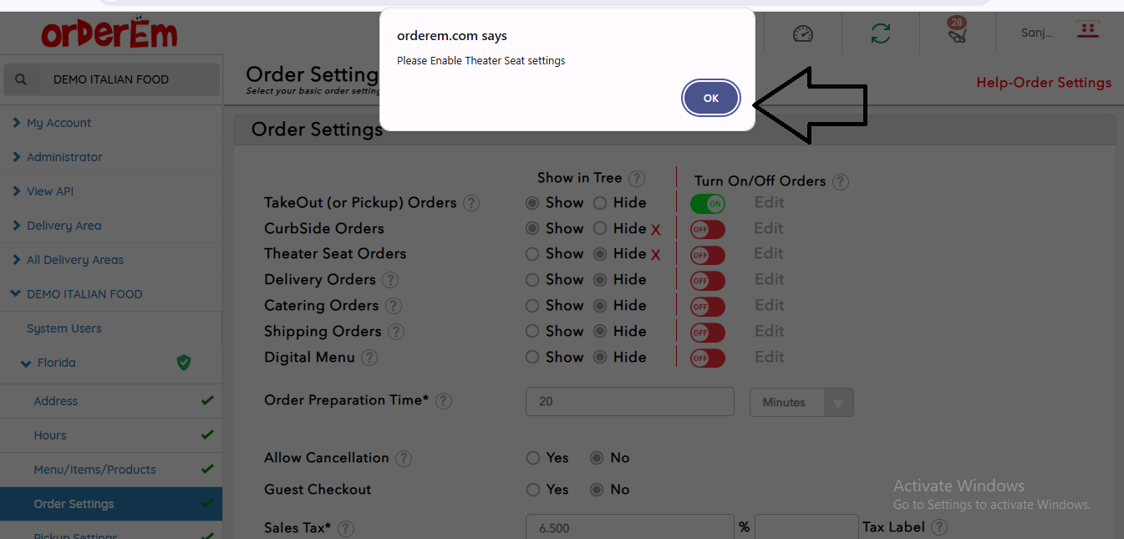Image resolution: width=1124 pixels, height=539 pixels.
Task: Expand the My Account section
Action: coord(58,123)
